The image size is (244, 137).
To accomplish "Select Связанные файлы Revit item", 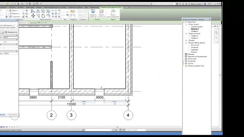I will coord(196,66).
